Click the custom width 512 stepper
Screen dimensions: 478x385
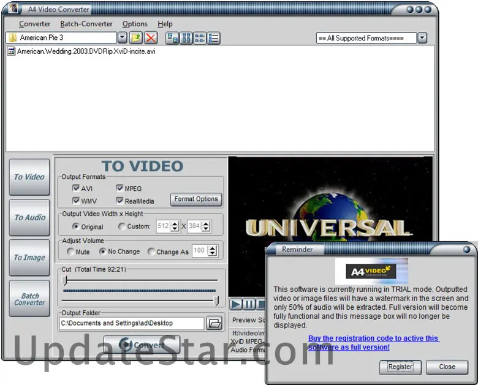175,226
